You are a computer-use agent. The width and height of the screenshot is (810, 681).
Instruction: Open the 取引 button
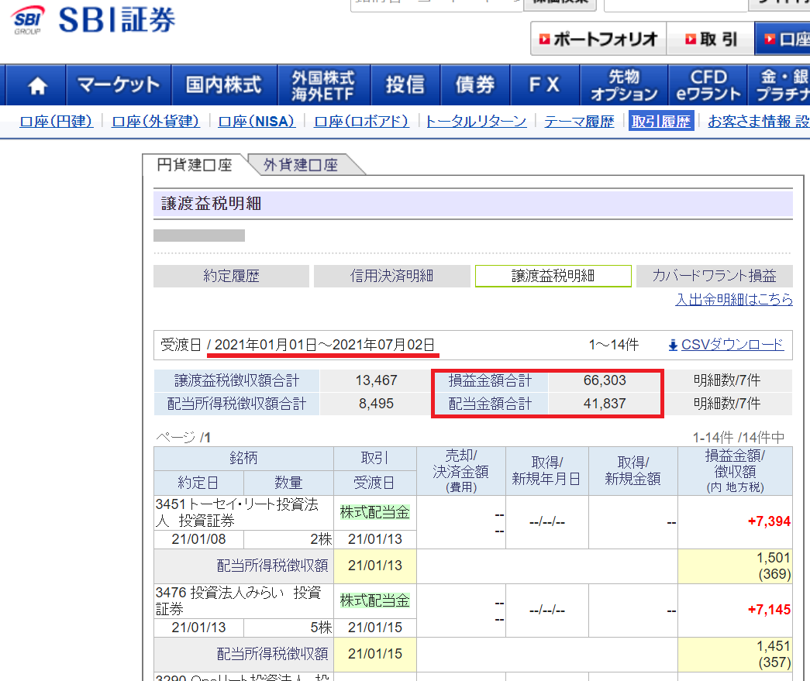[710, 39]
